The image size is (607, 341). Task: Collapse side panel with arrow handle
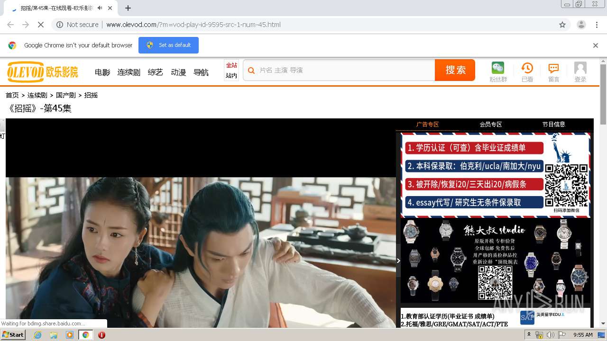click(x=398, y=260)
